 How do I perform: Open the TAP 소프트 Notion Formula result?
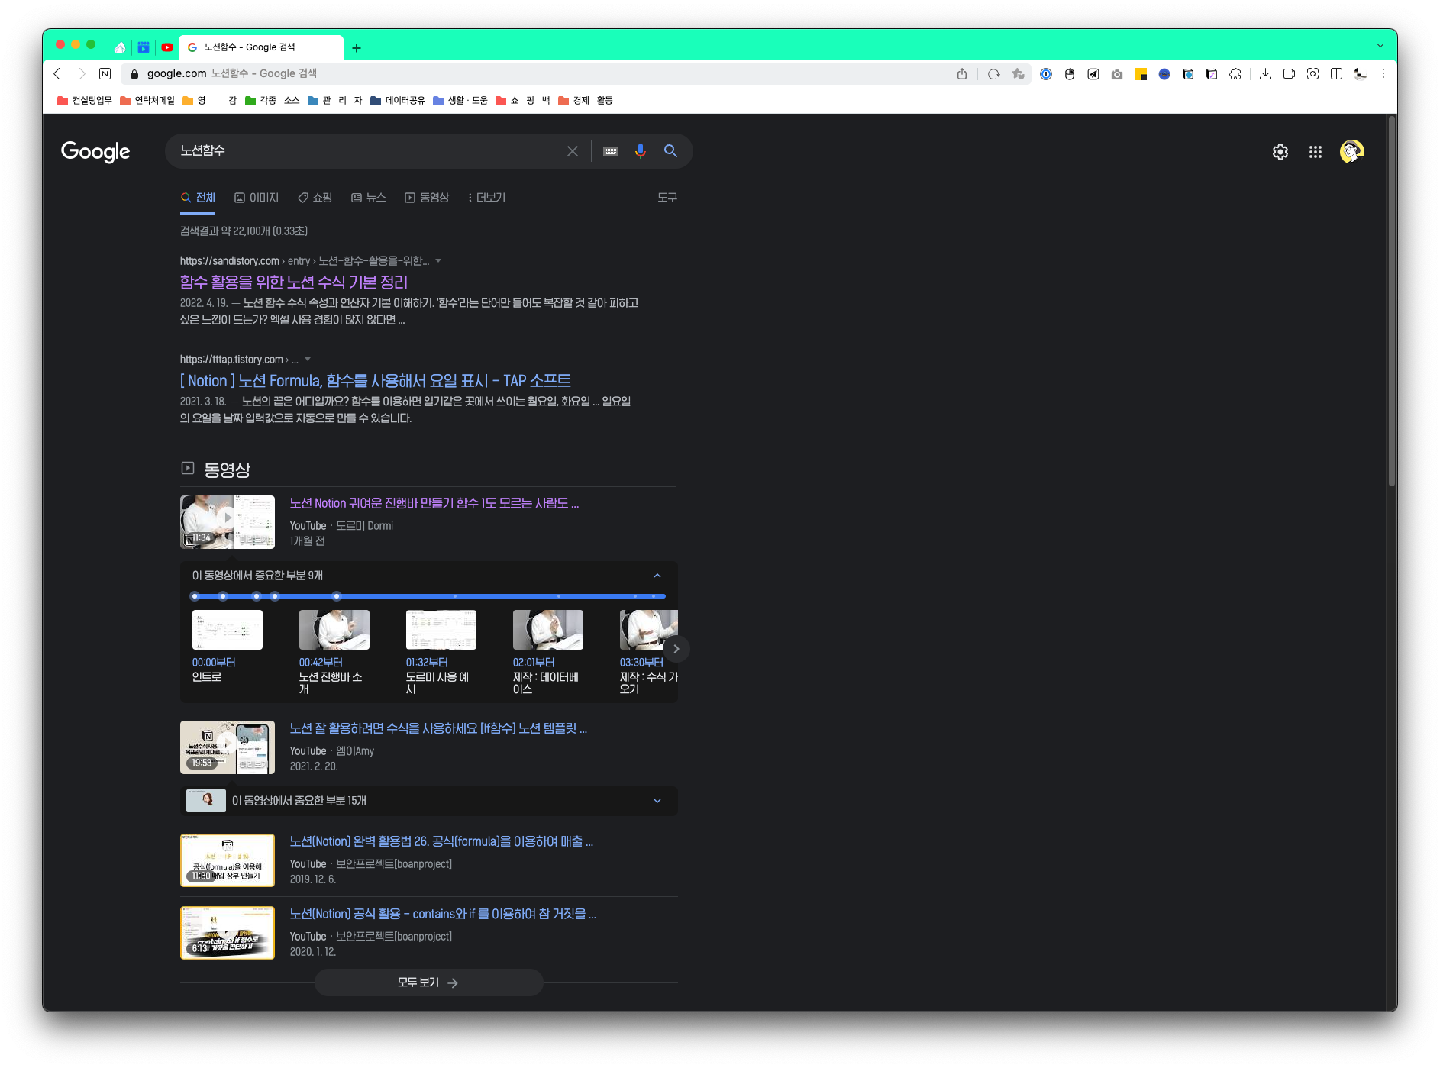click(x=376, y=381)
